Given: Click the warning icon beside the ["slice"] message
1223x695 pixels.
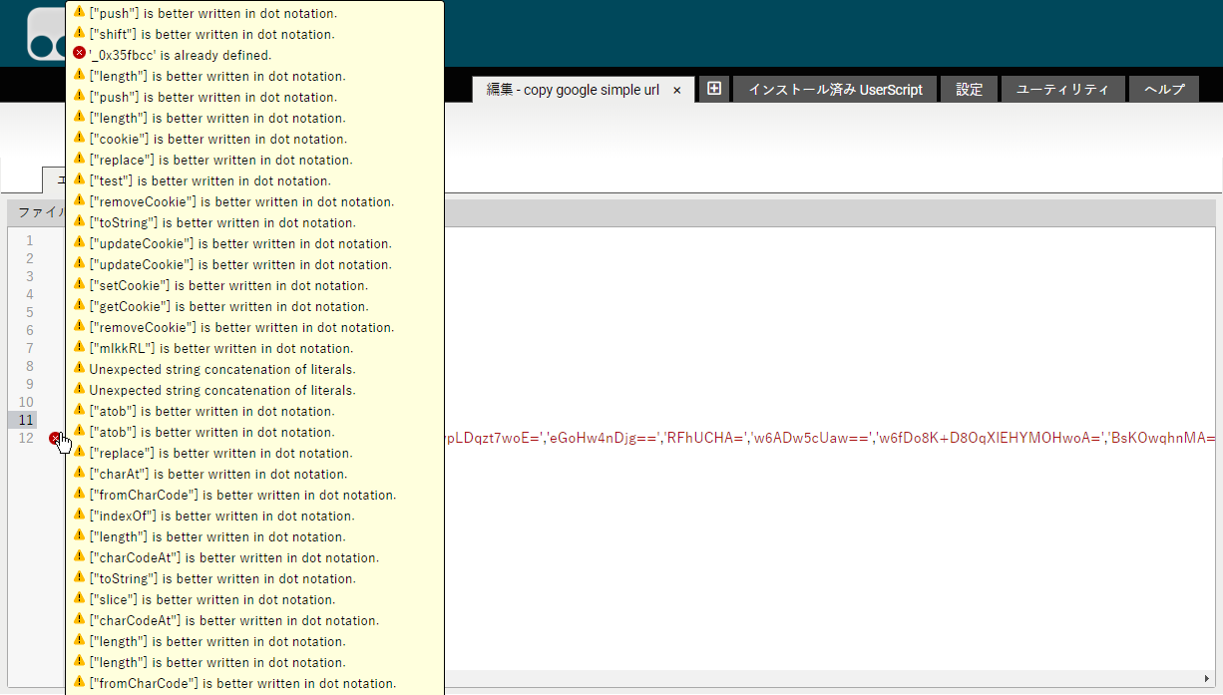Looking at the screenshot, I should pyautogui.click(x=79, y=599).
